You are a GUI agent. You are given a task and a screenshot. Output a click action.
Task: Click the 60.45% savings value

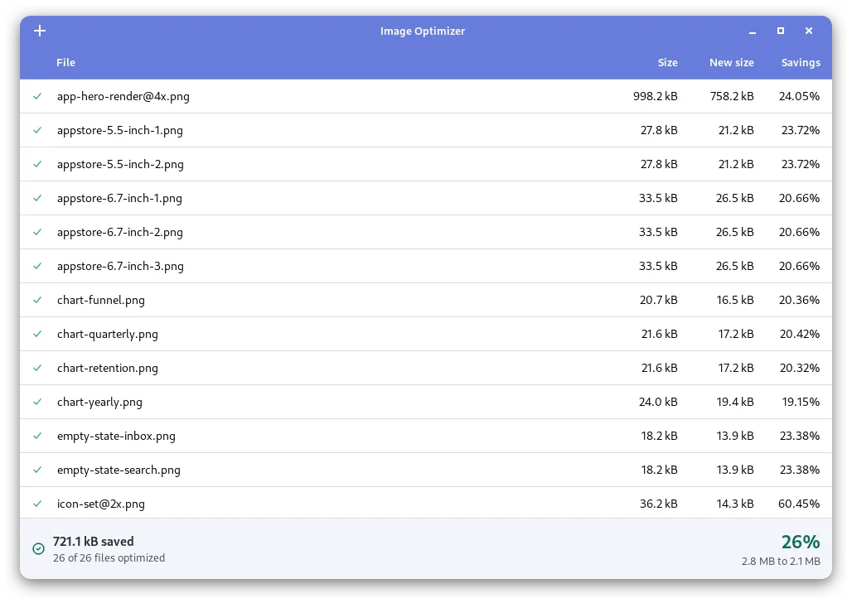pos(799,504)
